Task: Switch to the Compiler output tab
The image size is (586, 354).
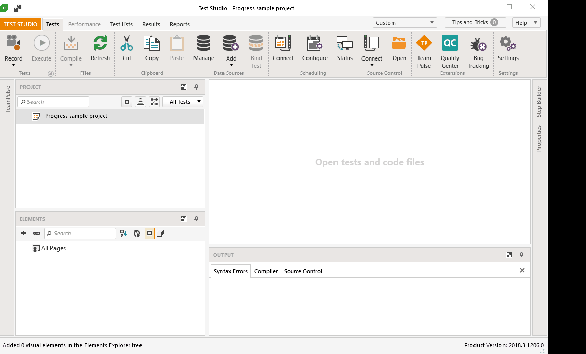Action: click(266, 271)
